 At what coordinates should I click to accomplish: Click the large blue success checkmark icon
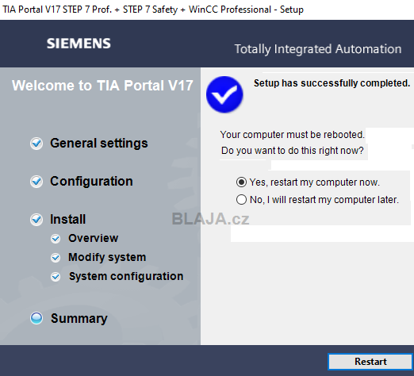(224, 94)
